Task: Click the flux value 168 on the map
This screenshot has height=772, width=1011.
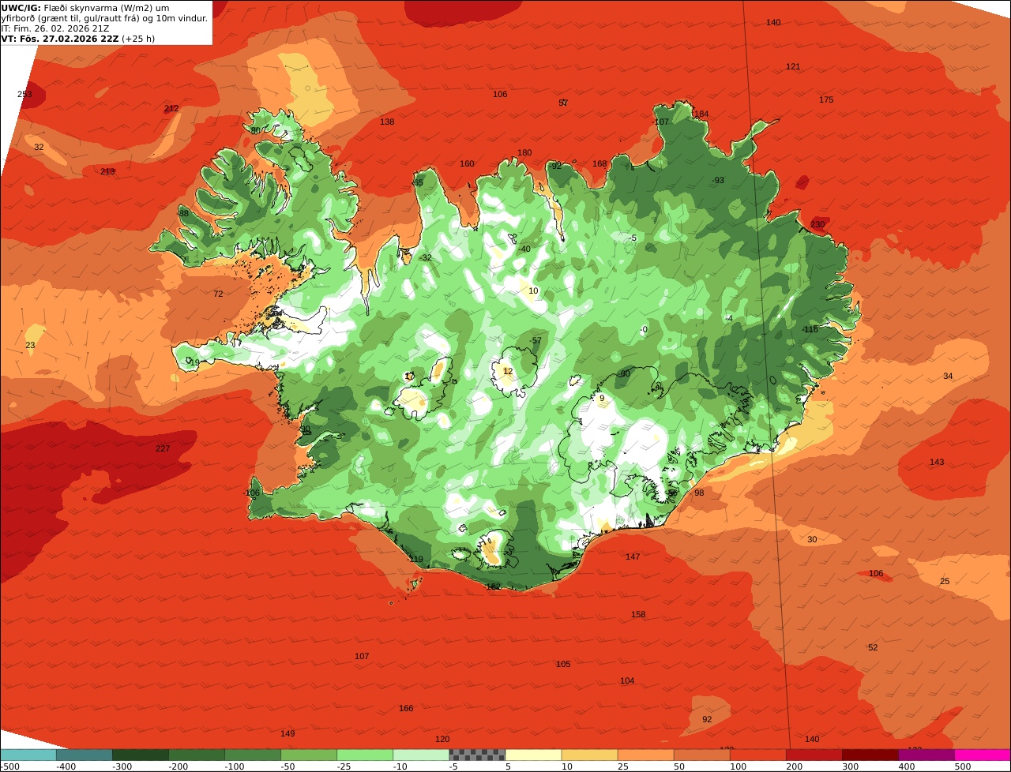Action: [600, 163]
